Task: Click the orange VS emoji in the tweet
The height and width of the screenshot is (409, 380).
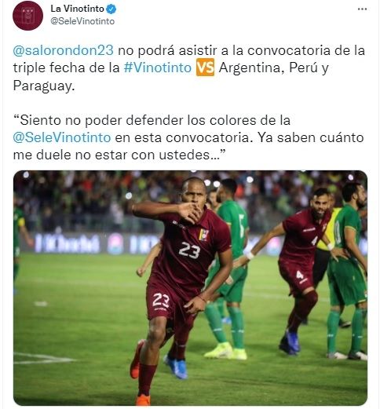Action: pyautogui.click(x=205, y=68)
